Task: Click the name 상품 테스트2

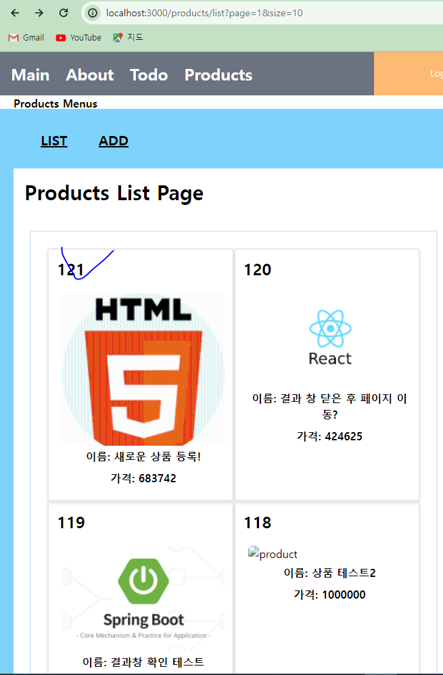Action: [x=330, y=573]
